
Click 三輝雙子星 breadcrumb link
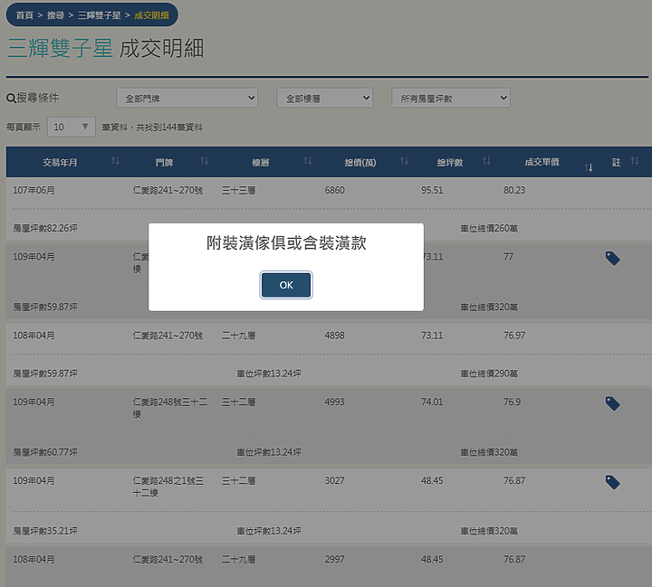point(100,15)
